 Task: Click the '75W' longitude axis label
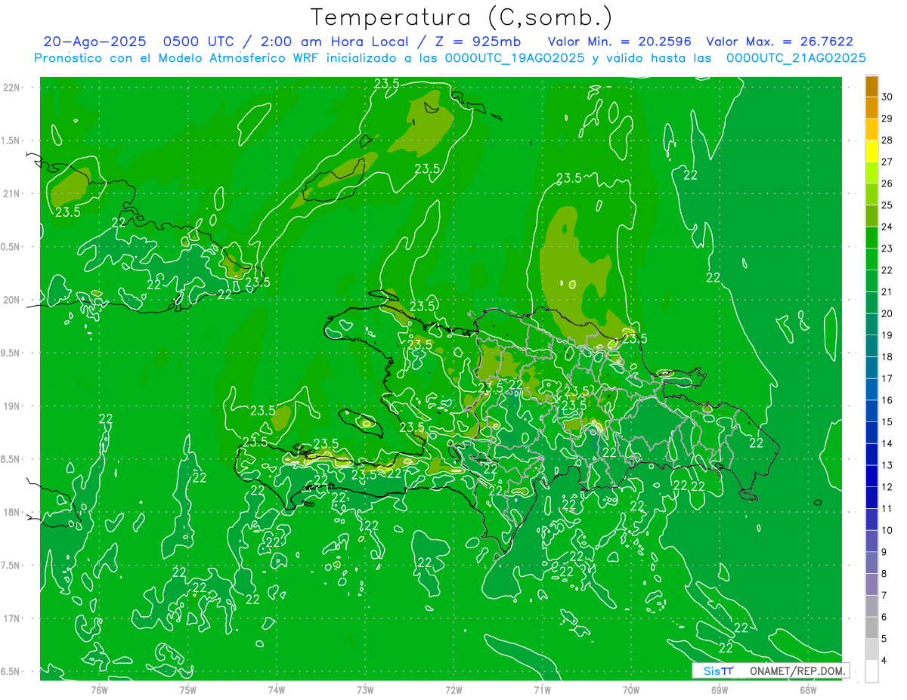pyautogui.click(x=188, y=691)
